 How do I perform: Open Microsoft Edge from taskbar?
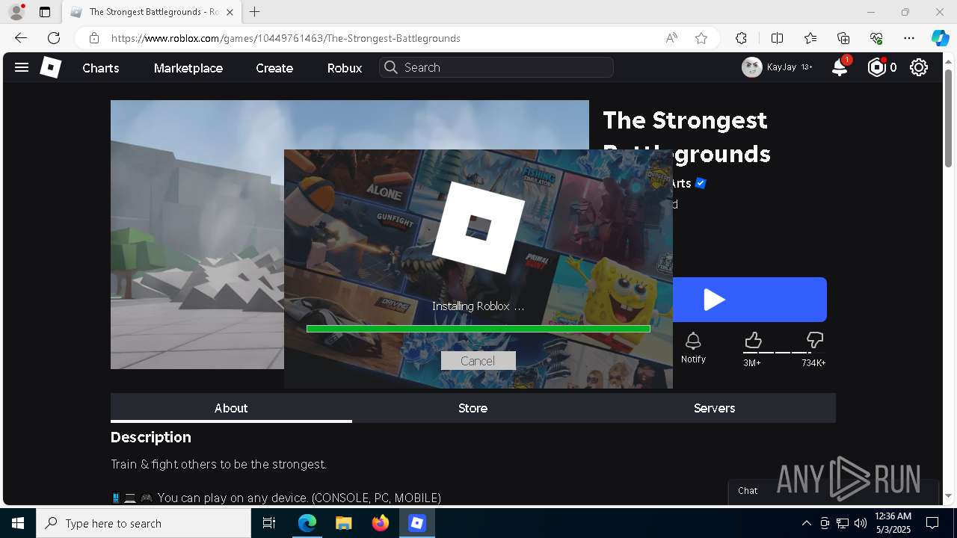point(307,523)
